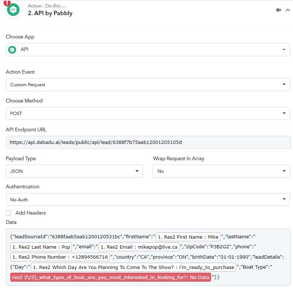Open the Action Event dropdown showing Custom Request
Screen dimensions: 293x289
[x=148, y=84]
